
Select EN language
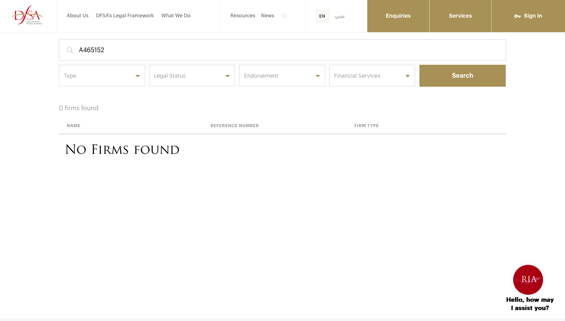click(322, 16)
